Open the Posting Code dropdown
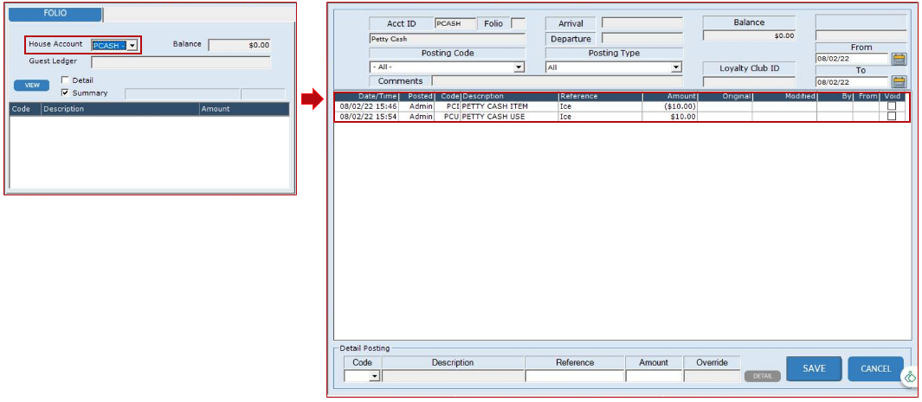Viewport: 922px width, 402px height. (519, 67)
